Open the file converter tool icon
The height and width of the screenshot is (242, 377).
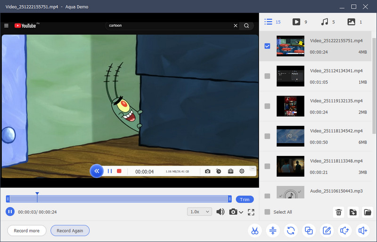[291, 231]
